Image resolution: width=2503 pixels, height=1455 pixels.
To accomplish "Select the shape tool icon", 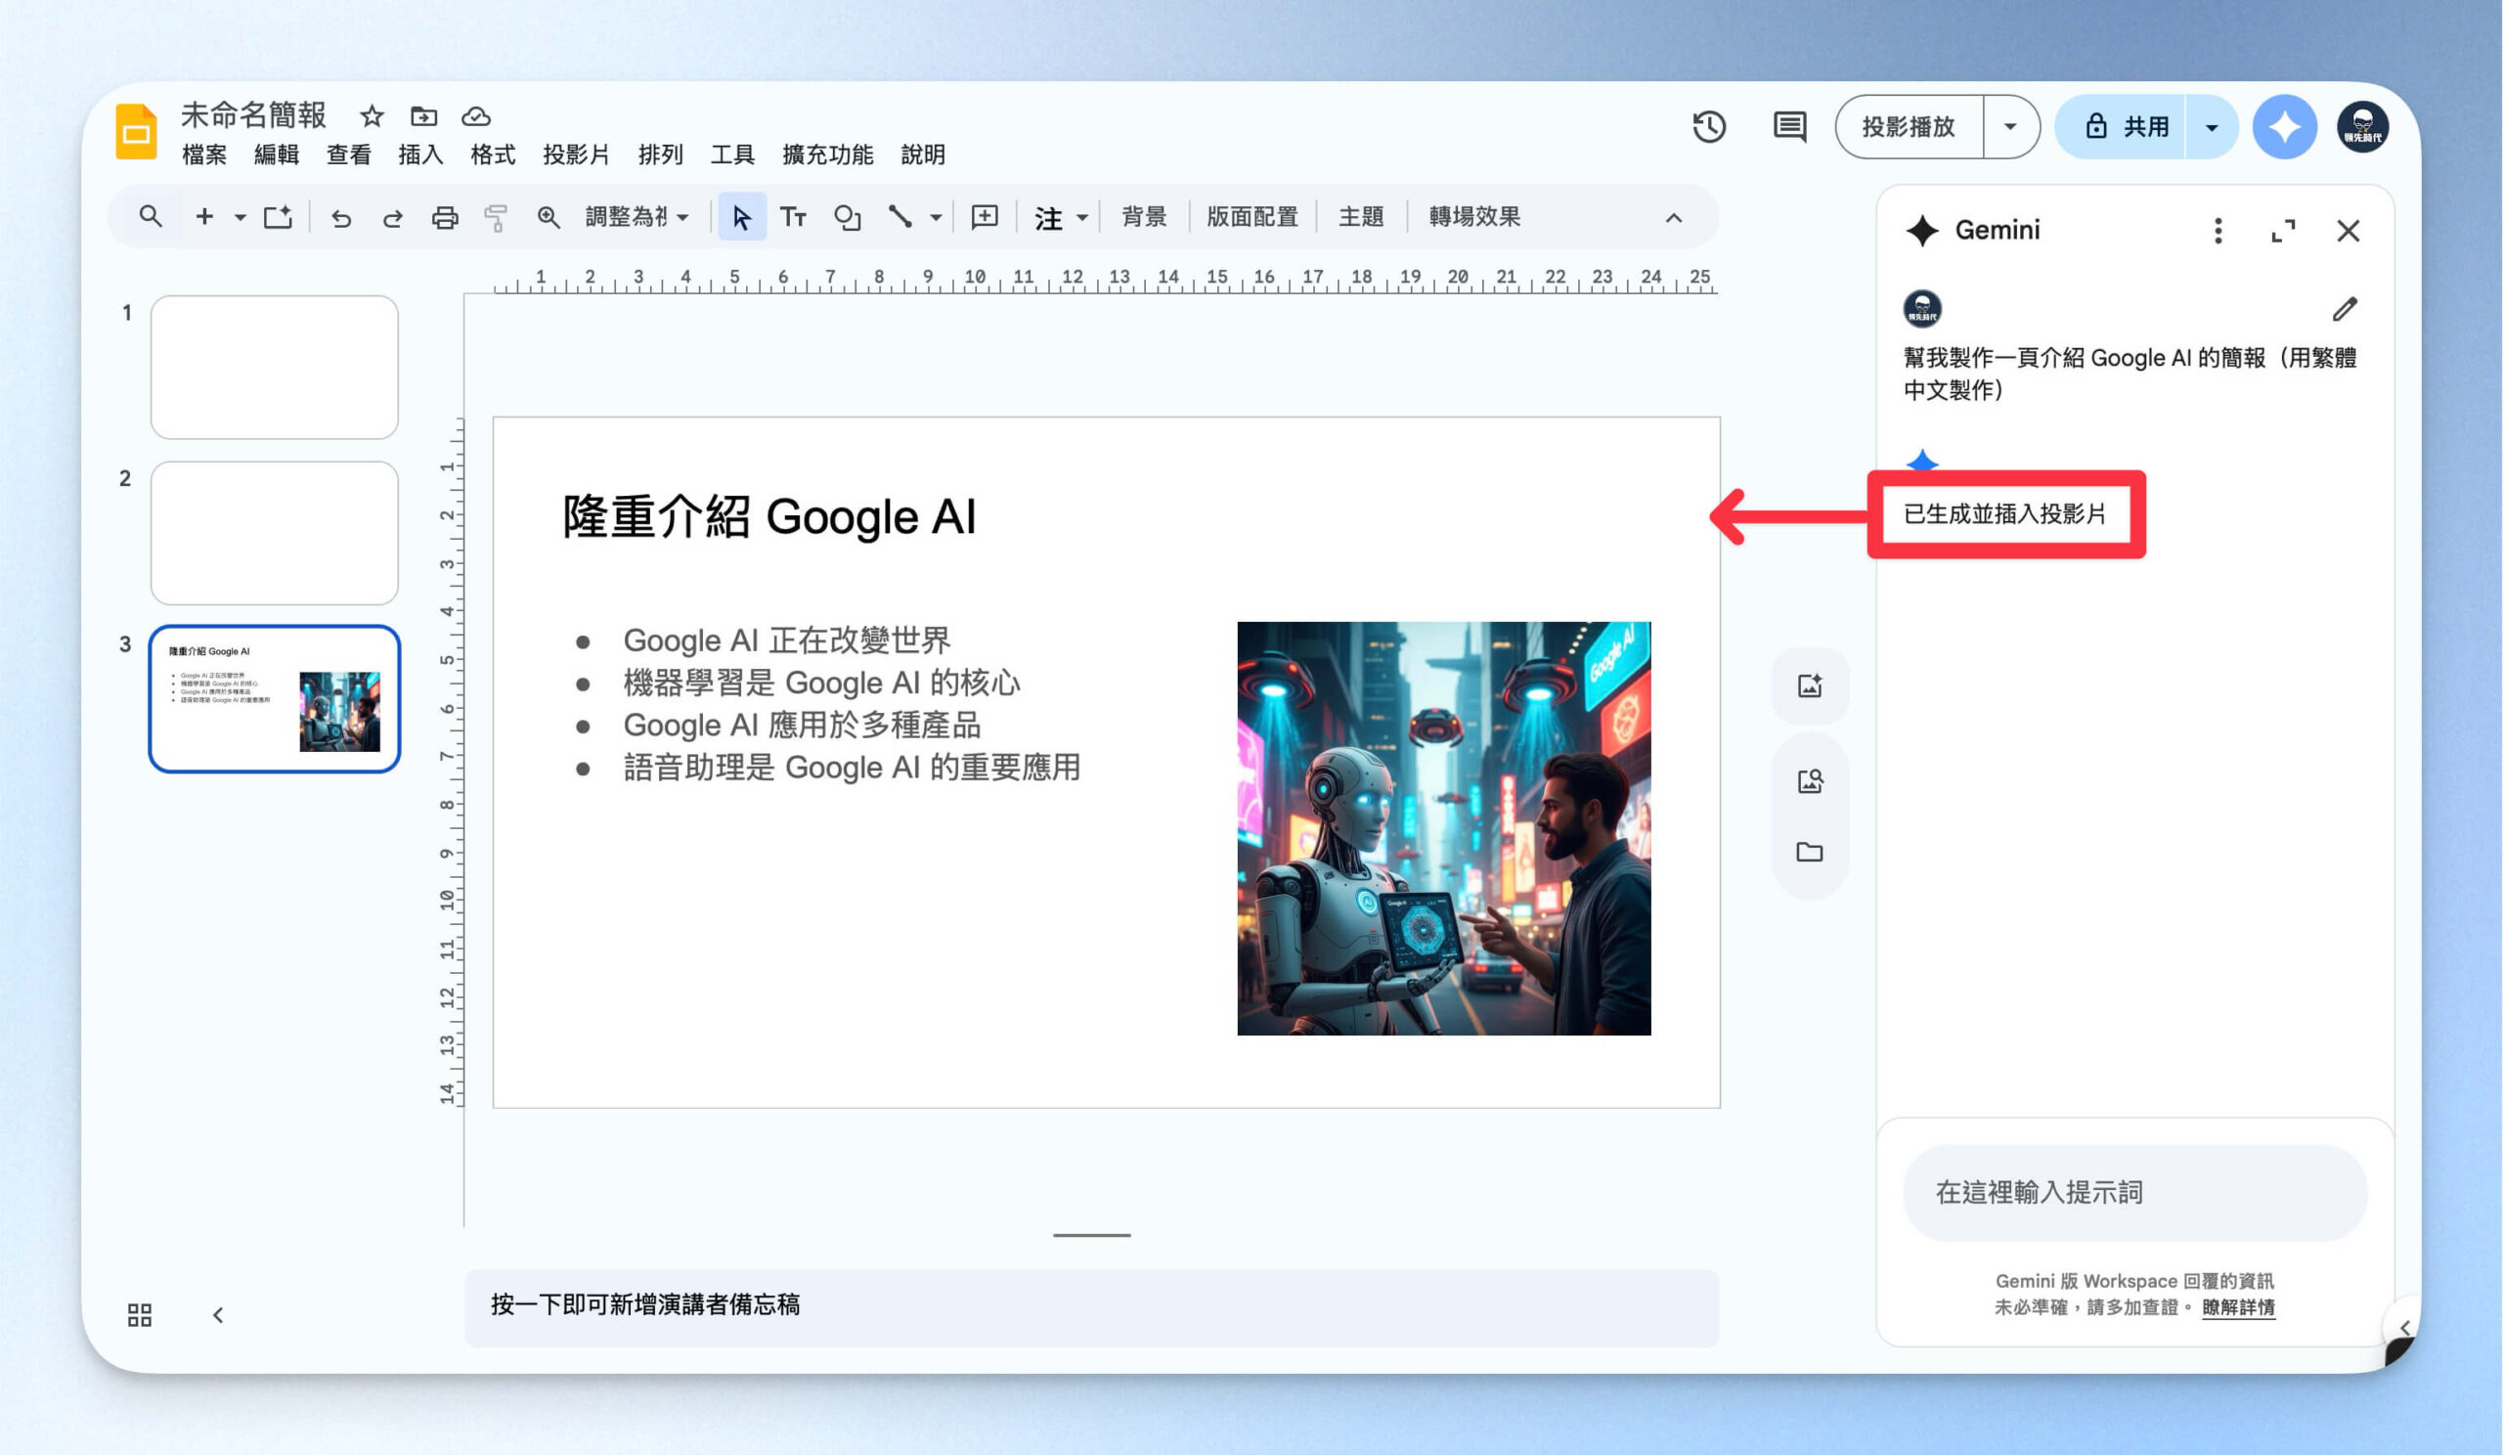I will tap(847, 216).
